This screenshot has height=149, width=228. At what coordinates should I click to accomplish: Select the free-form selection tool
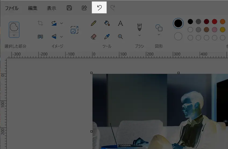click(14, 27)
